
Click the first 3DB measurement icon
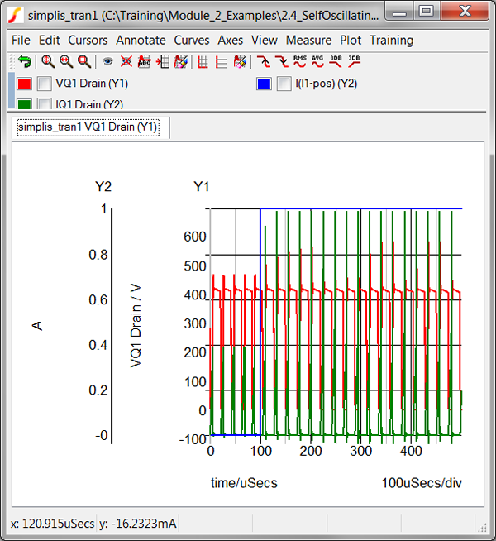coord(336,61)
